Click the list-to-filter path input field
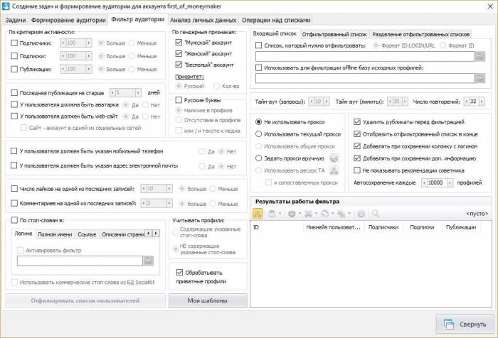Viewport: 498px width, 338px height. [363, 57]
